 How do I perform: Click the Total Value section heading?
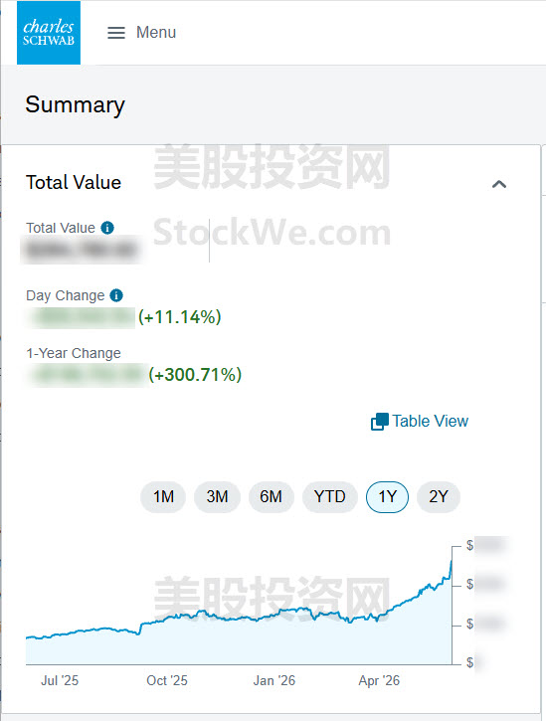point(74,183)
